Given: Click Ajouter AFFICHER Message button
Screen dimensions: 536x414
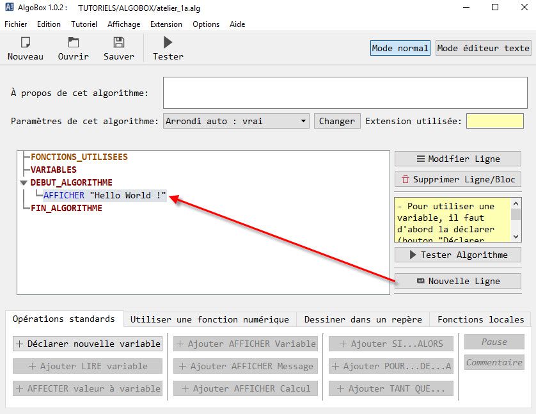Looking at the screenshot, I should pyautogui.click(x=246, y=366).
